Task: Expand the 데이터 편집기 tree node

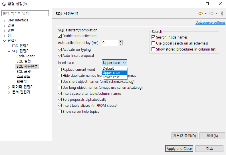Action: click(x=9, y=87)
